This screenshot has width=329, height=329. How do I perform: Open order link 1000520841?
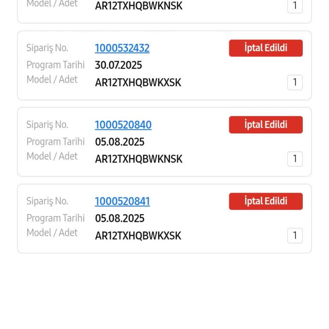[122, 202]
